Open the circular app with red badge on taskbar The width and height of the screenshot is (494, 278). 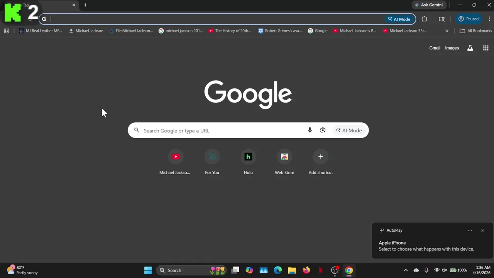click(x=335, y=270)
